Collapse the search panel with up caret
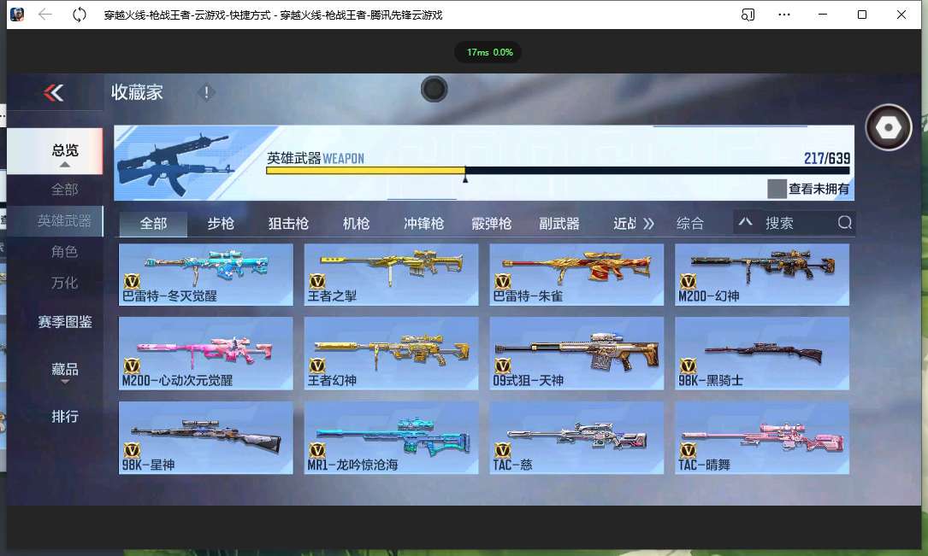Viewport: 928px width, 556px height. [x=745, y=222]
